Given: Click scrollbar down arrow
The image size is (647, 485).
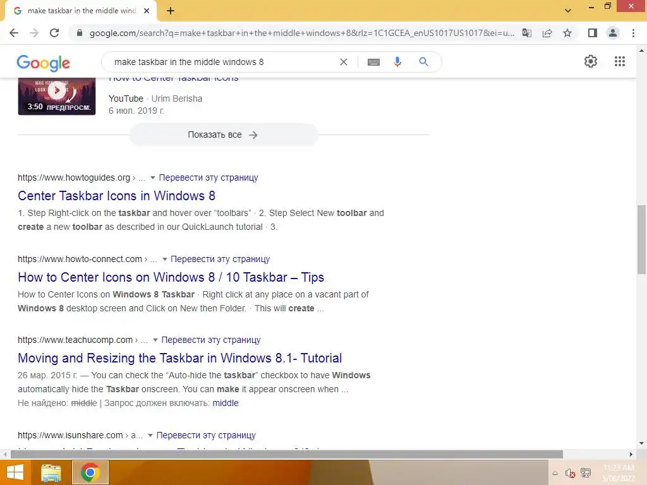Looking at the screenshot, I should [x=641, y=443].
